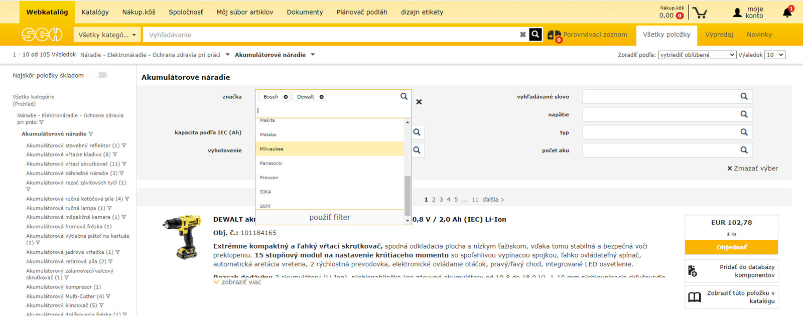The height and width of the screenshot is (322, 803).
Task: Click the Objednať button
Action: point(732,247)
